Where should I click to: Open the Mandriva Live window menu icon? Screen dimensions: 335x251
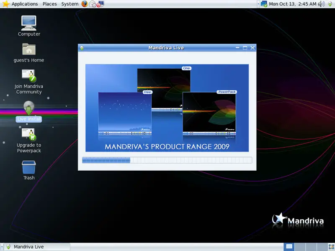point(82,48)
